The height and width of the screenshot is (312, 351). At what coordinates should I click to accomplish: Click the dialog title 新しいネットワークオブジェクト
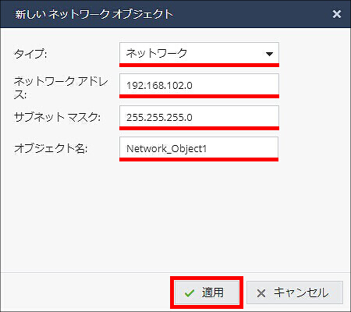(x=94, y=14)
